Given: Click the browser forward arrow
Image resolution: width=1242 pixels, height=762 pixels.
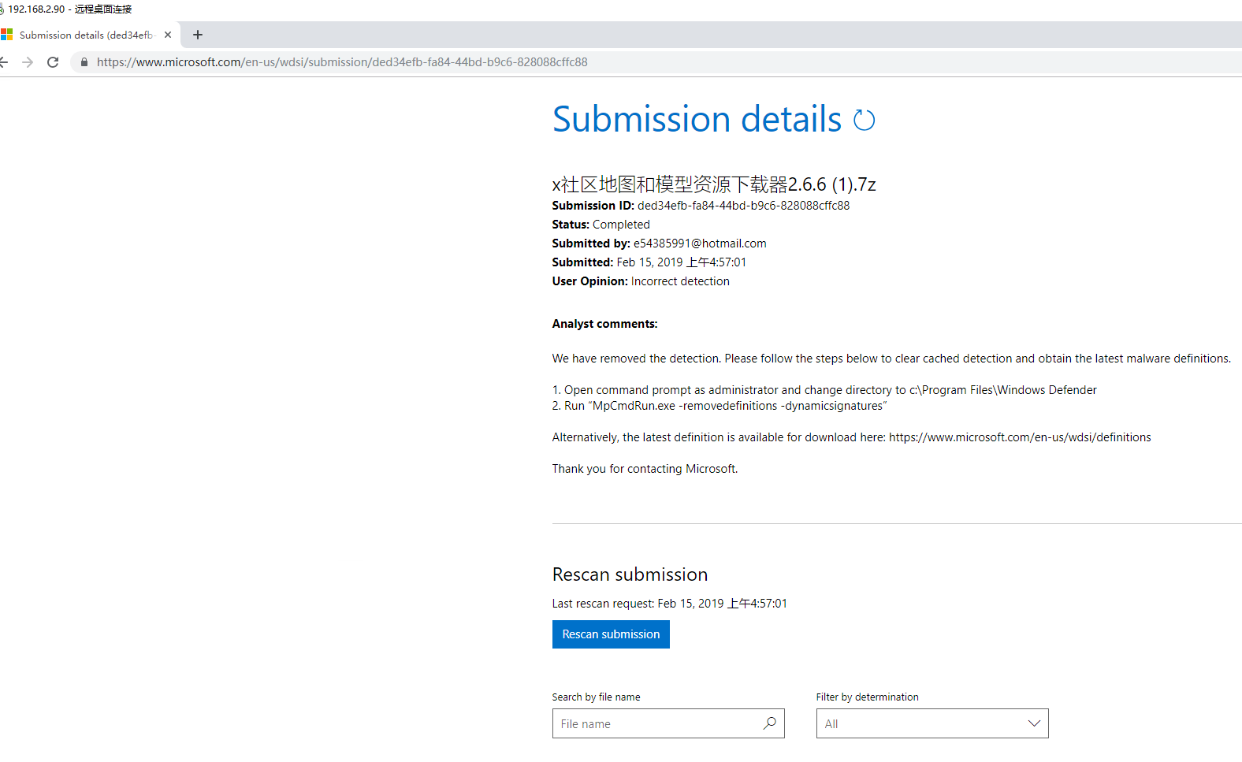Looking at the screenshot, I should click(x=28, y=62).
